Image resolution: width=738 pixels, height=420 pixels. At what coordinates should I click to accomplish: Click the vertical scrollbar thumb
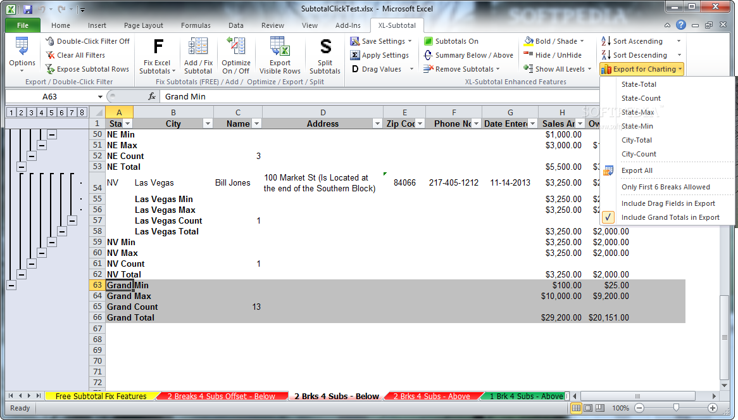(724, 336)
